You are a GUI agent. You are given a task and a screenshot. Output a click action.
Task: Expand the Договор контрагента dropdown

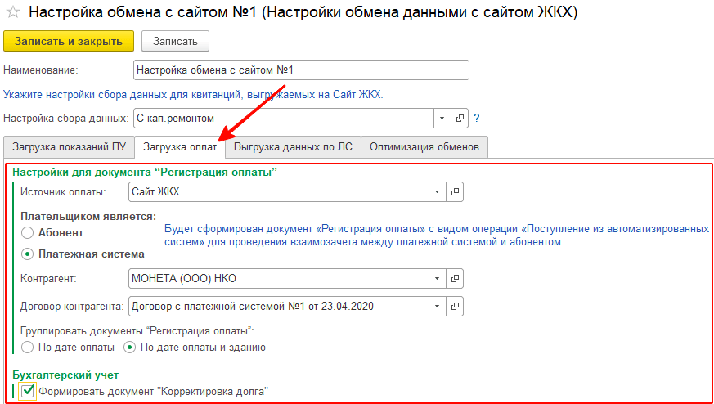[438, 307]
